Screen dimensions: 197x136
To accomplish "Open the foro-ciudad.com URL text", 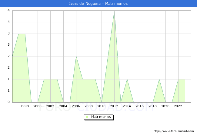I will pyautogui.click(x=174, y=131).
